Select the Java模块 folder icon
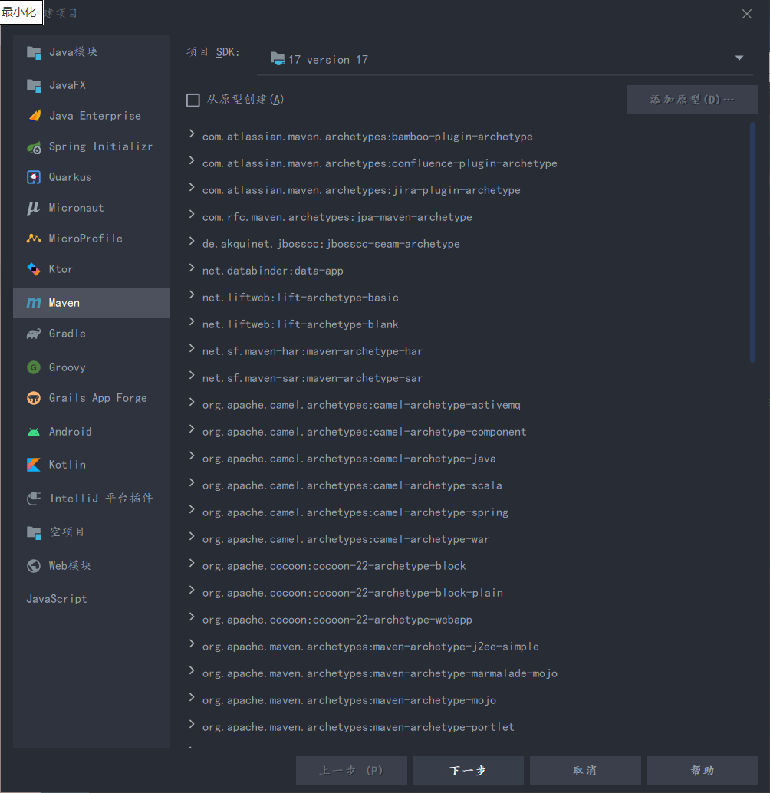Viewport: 770px width, 793px height. point(34,53)
